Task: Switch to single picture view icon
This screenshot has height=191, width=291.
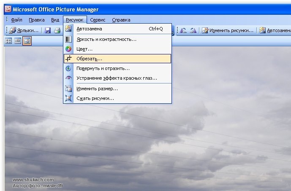Action: coord(27,41)
